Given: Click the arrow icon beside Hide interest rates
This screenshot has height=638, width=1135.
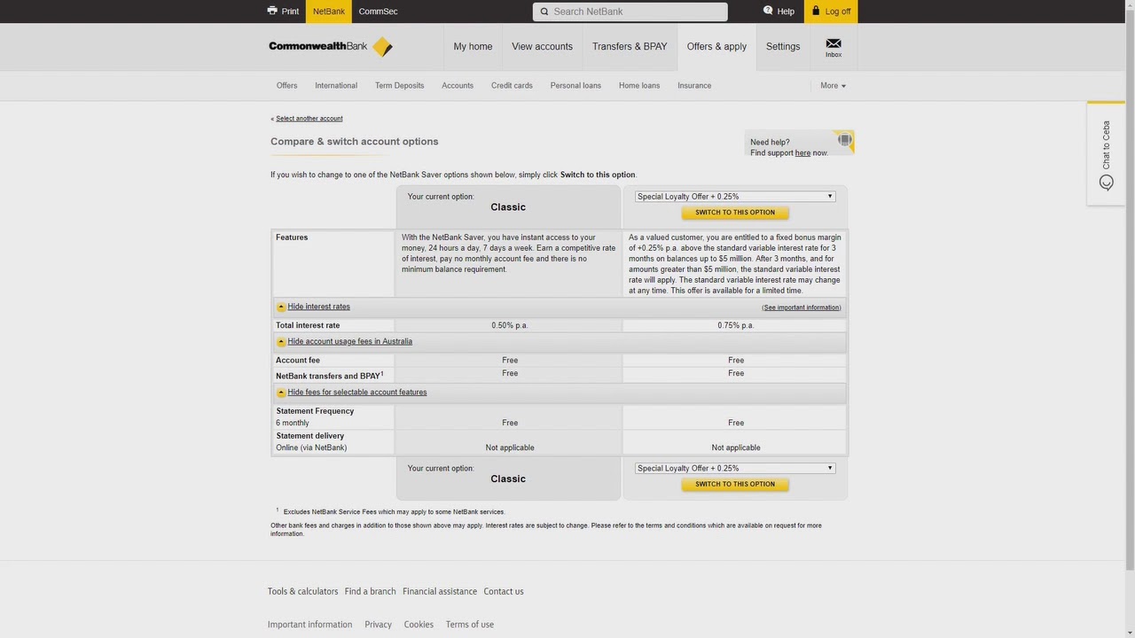Looking at the screenshot, I should [x=281, y=307].
